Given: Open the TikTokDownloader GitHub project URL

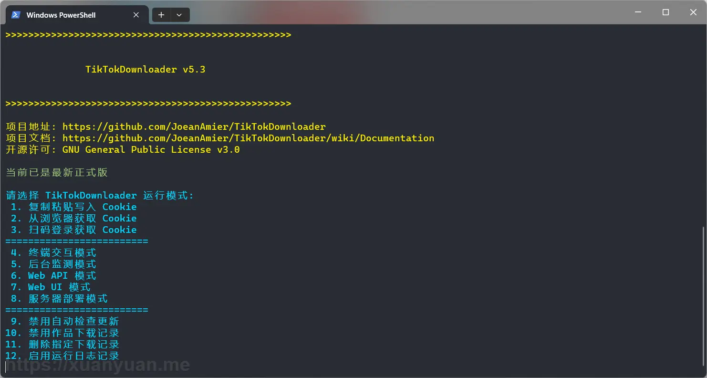Looking at the screenshot, I should click(x=194, y=127).
